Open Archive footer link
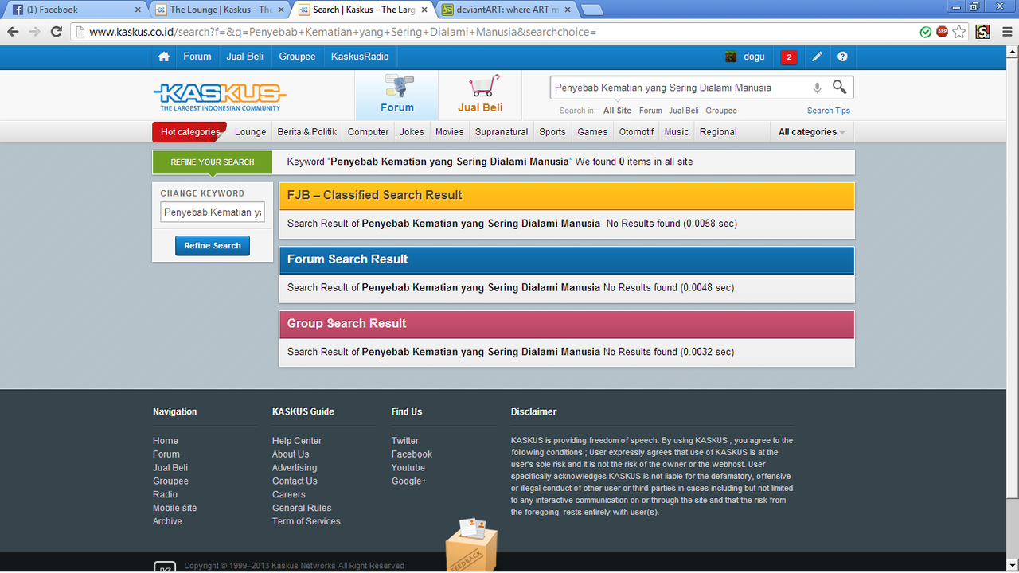1019x573 pixels. [x=167, y=521]
